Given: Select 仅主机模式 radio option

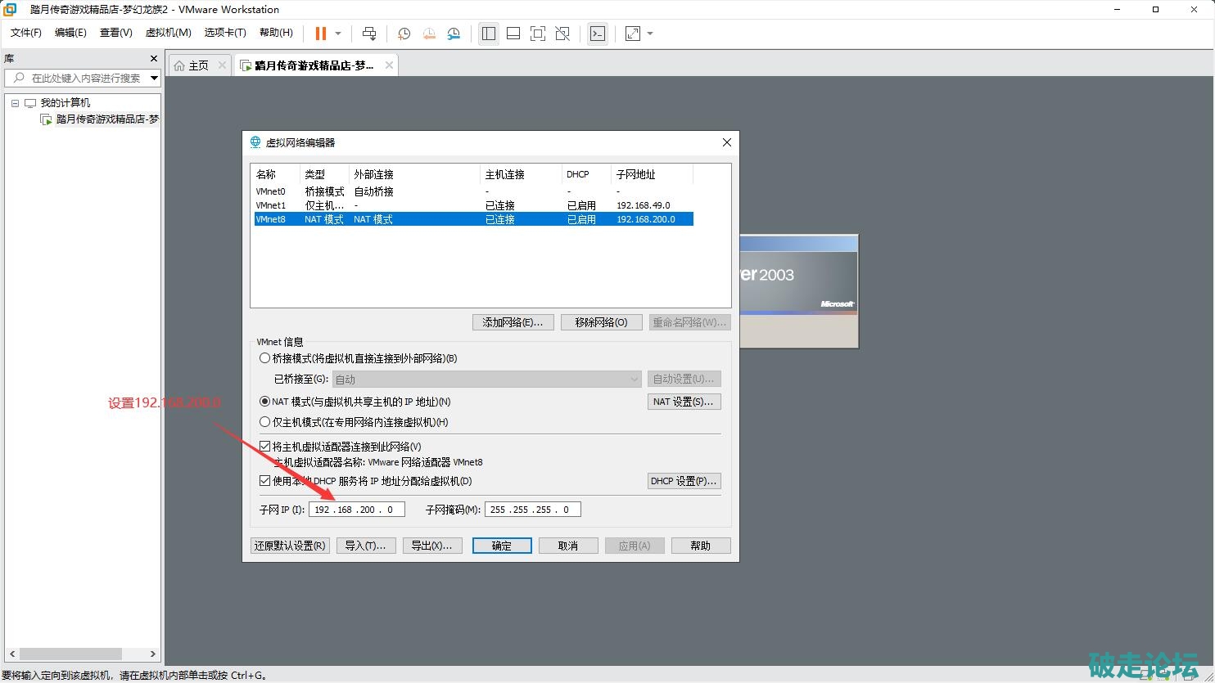Looking at the screenshot, I should [x=264, y=422].
